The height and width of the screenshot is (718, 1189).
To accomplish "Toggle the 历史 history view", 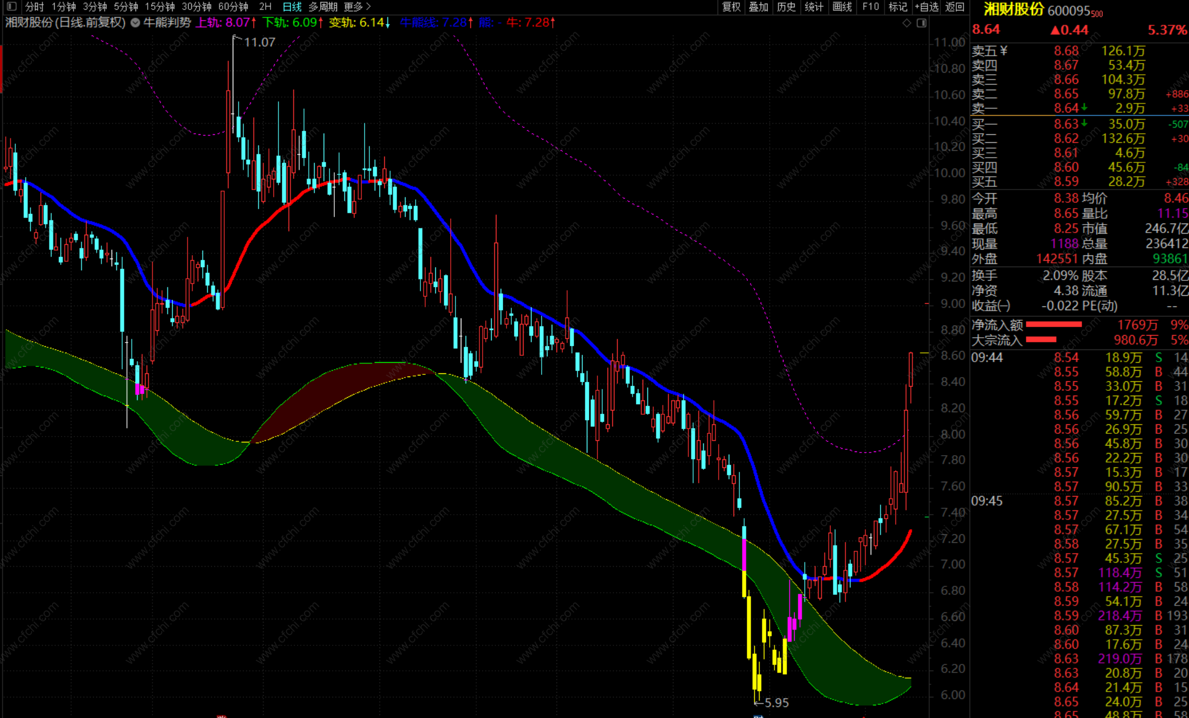I will pyautogui.click(x=786, y=7).
